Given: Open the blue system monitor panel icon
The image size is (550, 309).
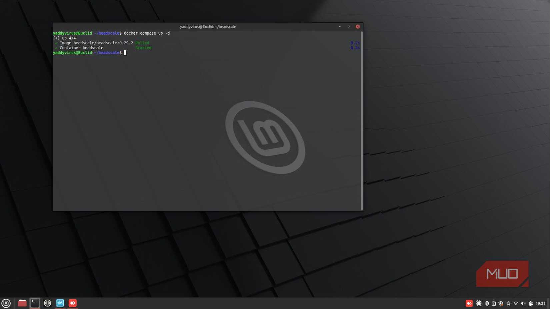Looking at the screenshot, I should point(60,303).
